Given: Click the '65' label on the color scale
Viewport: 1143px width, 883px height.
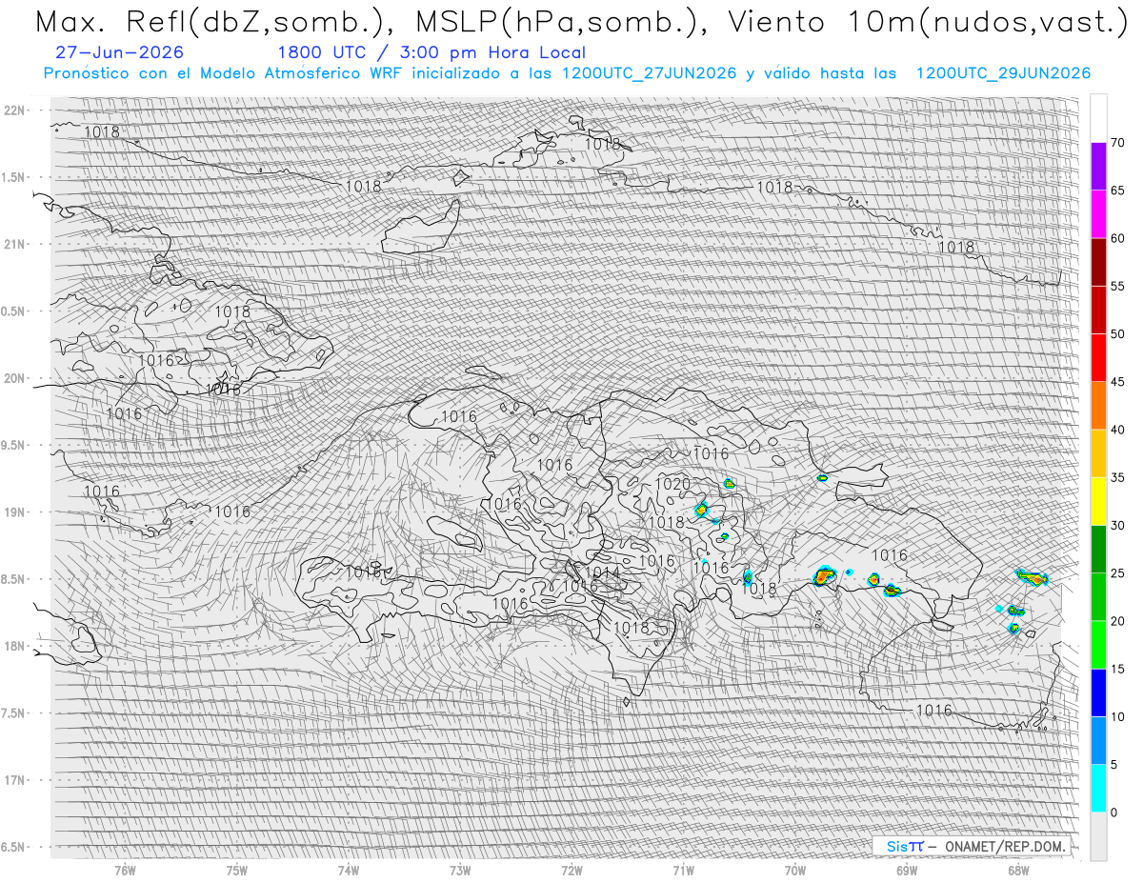Looking at the screenshot, I should point(1118,191).
